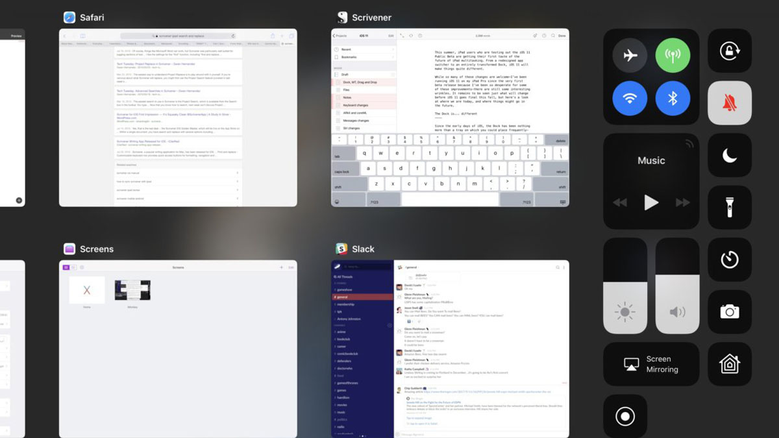Screen dimensions: 779x438
Task: Open the Home app shortcut
Action: click(729, 364)
